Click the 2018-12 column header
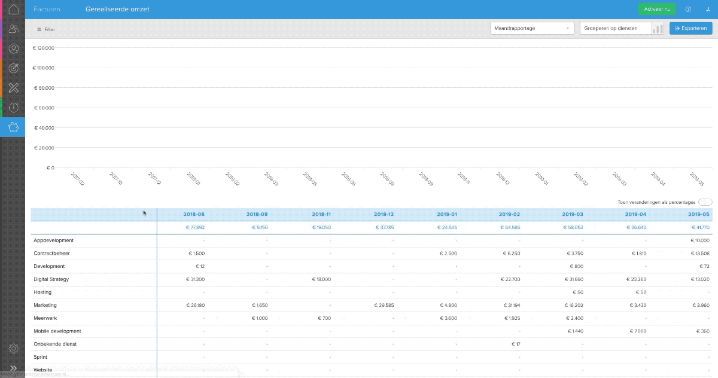Screen dimensions: 718x378 coord(383,214)
